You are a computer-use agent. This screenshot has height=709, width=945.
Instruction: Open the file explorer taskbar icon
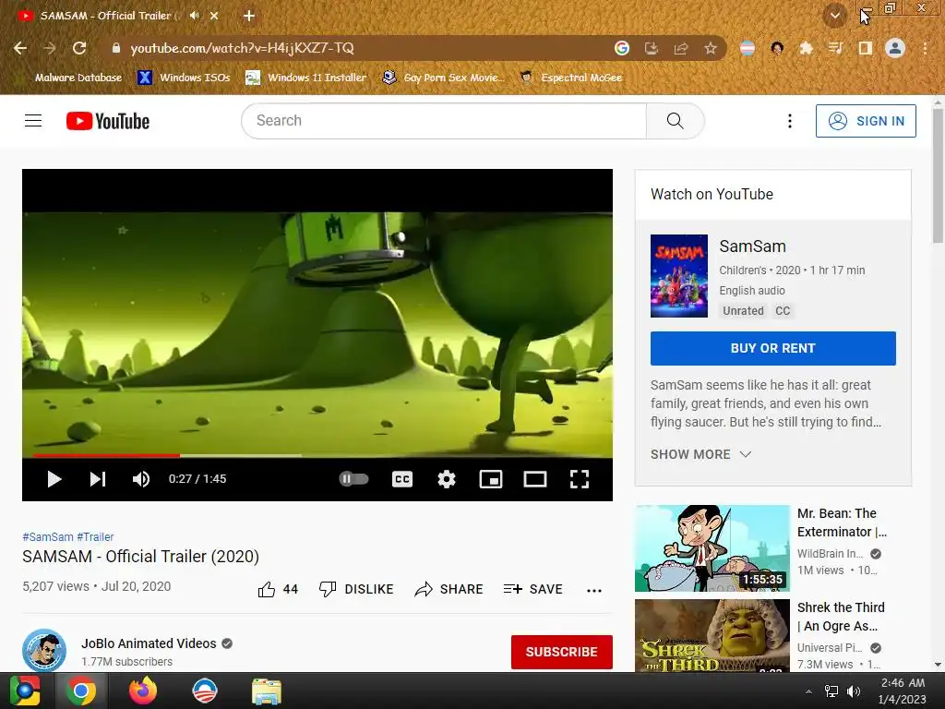click(266, 691)
